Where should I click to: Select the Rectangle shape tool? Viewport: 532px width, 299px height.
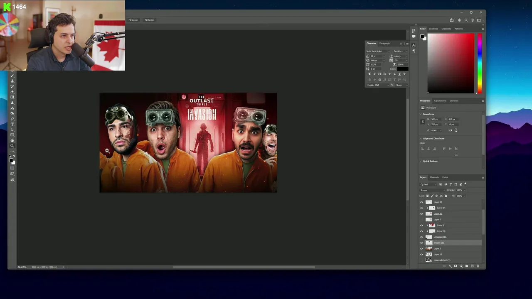(x=12, y=135)
